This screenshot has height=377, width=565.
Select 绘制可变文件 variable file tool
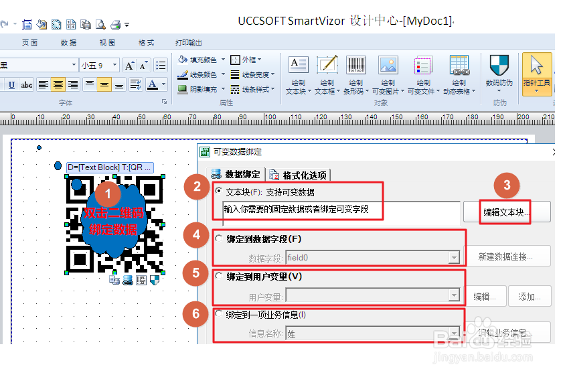point(423,75)
